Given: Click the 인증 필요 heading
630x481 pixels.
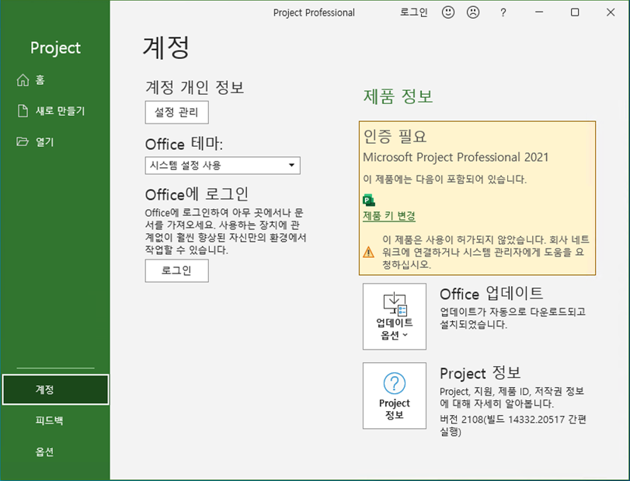Looking at the screenshot, I should 395,136.
